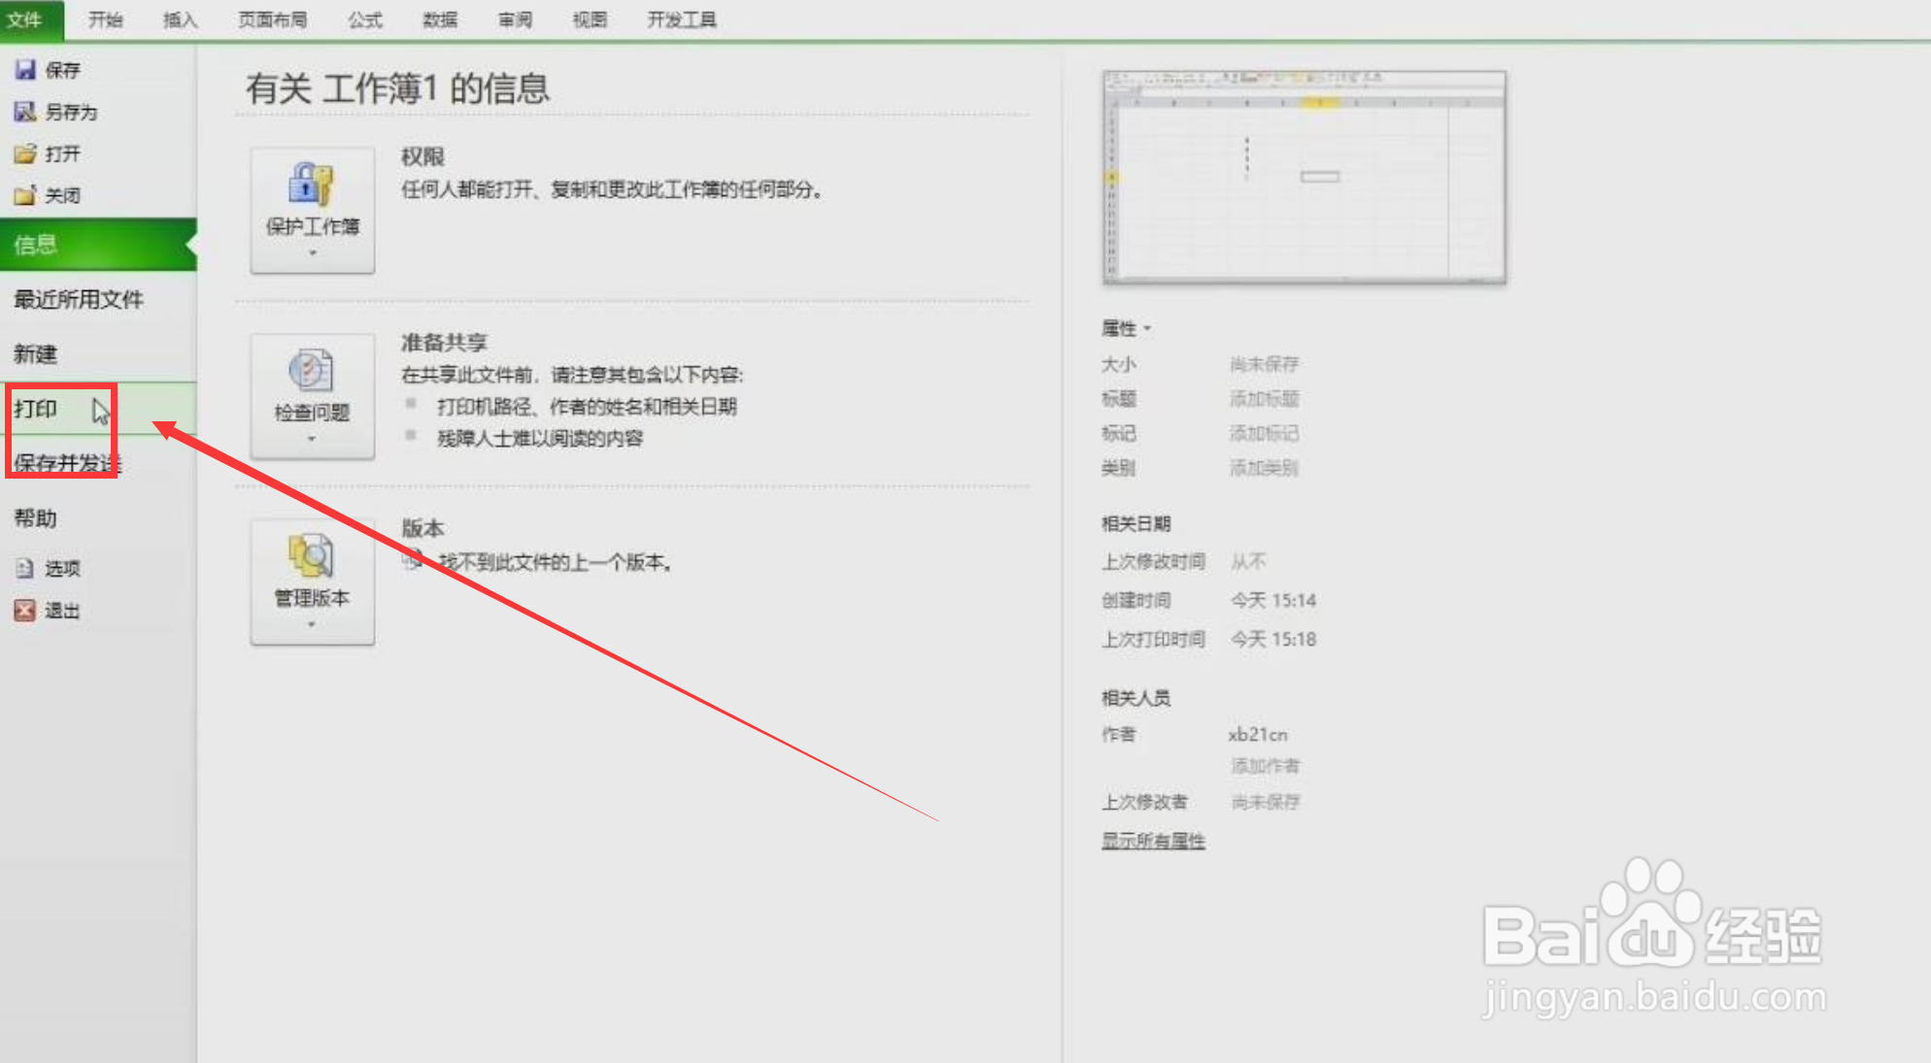Screen dimensions: 1931x1063
Task: Close the workbook with the 关闭 icon
Action: (x=26, y=195)
